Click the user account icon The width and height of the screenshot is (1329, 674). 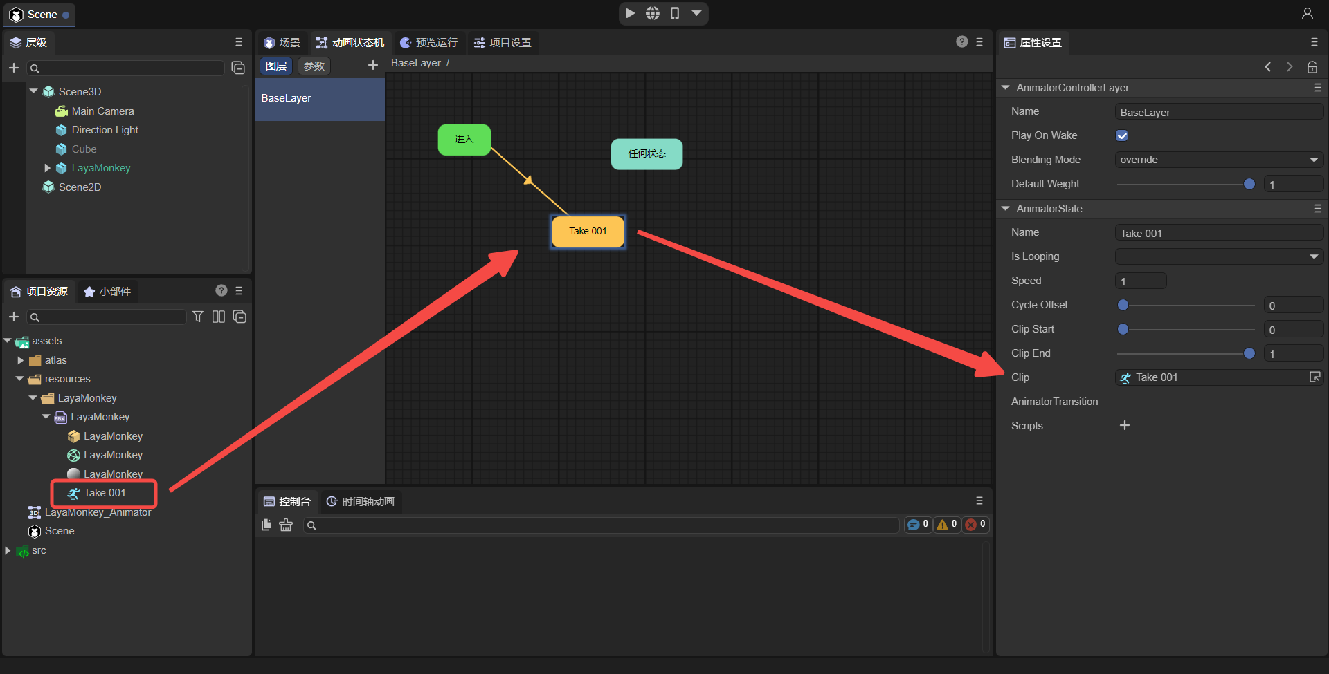tap(1307, 13)
